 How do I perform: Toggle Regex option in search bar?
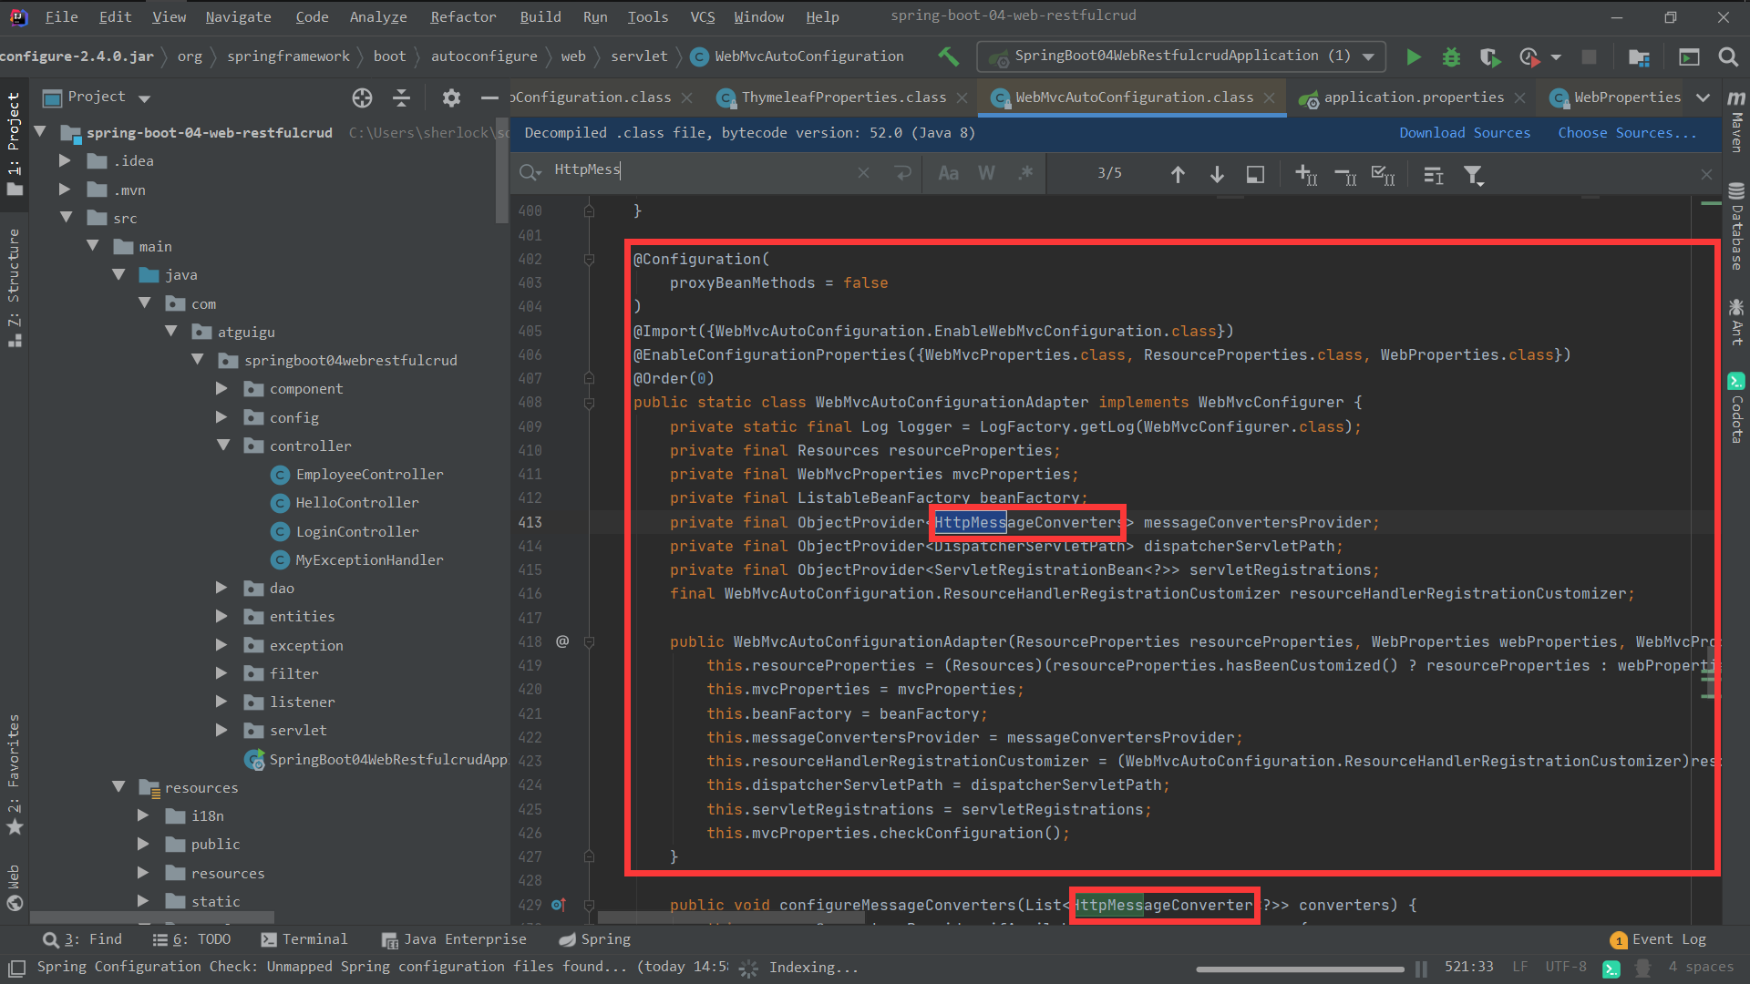tap(1025, 173)
